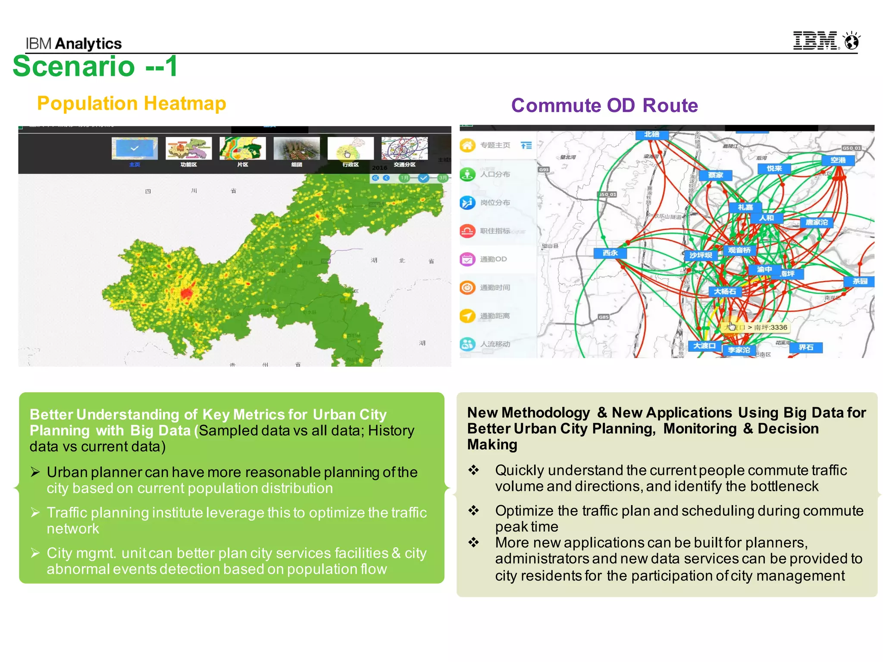Click the 渝中 node label on map
The width and height of the screenshot is (883, 662).
764,270
